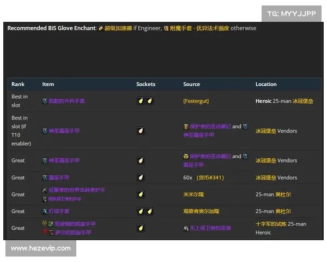Open 奥杜尔 link in 米米尔隆 row
Image resolution: width=327 pixels, height=262 pixels.
tap(283, 194)
